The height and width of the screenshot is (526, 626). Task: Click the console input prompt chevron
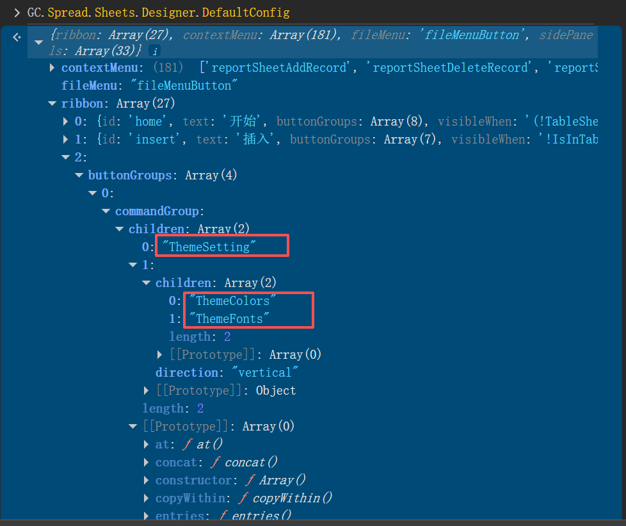[17, 13]
